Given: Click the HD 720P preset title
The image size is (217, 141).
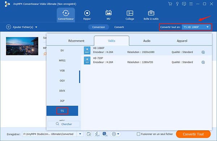Looking at the screenshot, I should pyautogui.click(x=98, y=58).
